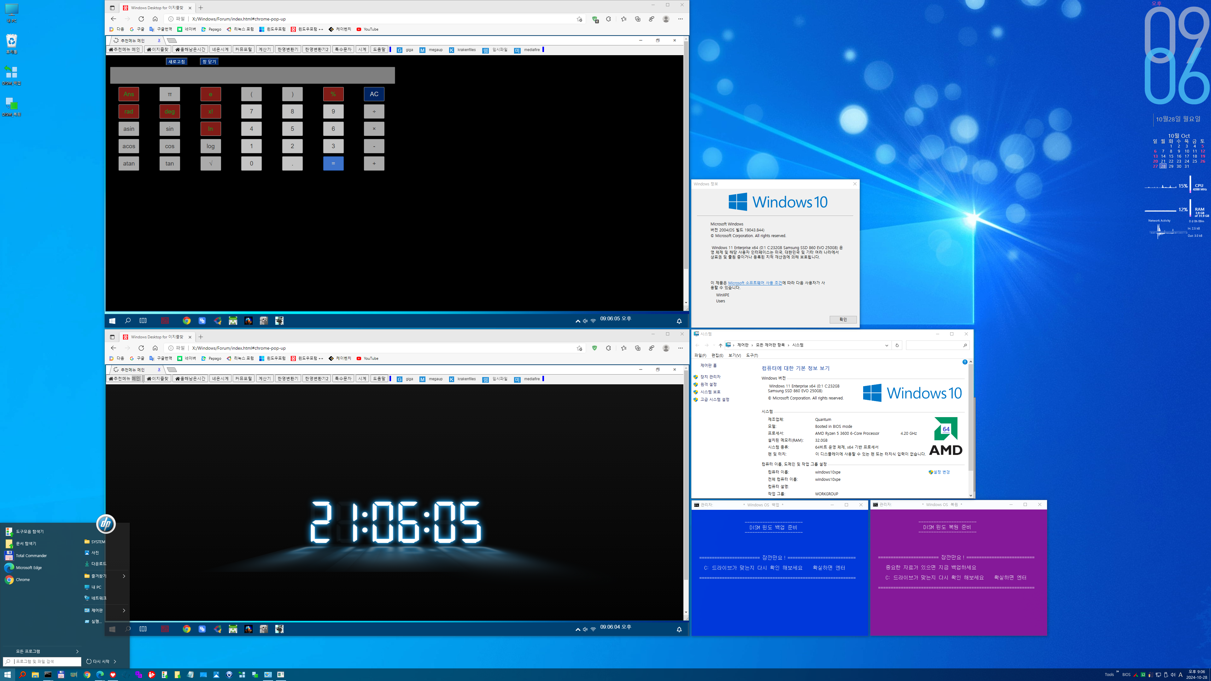Select deg mode on the calculator
1211x681 pixels.
tap(170, 111)
